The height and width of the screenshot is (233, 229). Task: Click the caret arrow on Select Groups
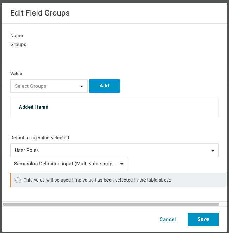point(82,86)
